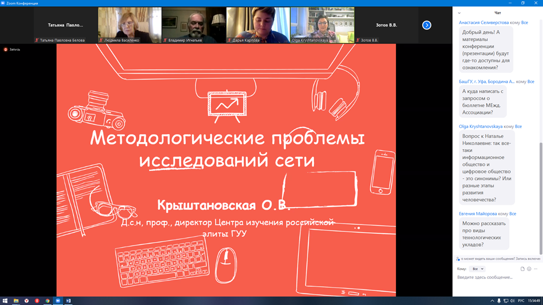Click Людмила Василенко's video tile

(129, 24)
